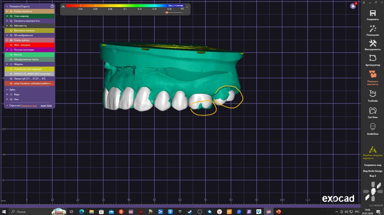Open help for Показать/Скрыть panel
Image resolution: width=384 pixels, height=215 pixels.
[x=52, y=6]
